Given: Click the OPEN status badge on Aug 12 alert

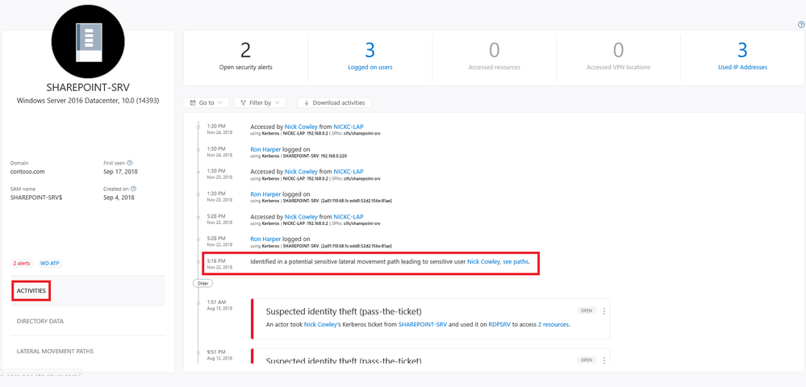Looking at the screenshot, I should (587, 360).
